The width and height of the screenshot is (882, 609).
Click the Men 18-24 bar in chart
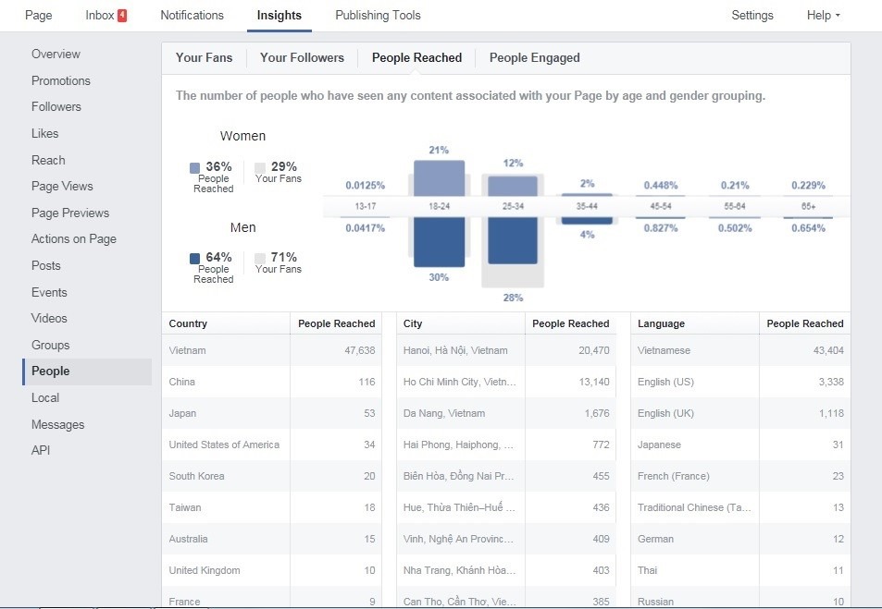(x=439, y=242)
